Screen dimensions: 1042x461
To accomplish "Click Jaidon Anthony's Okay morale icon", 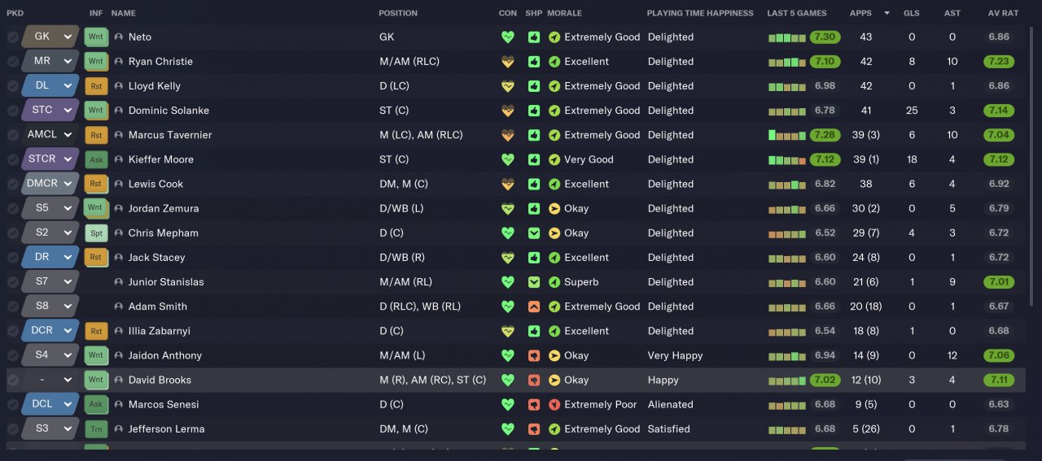I will point(554,355).
